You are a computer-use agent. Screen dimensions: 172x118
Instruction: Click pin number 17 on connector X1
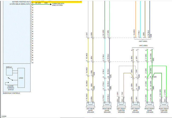point(32,5)
